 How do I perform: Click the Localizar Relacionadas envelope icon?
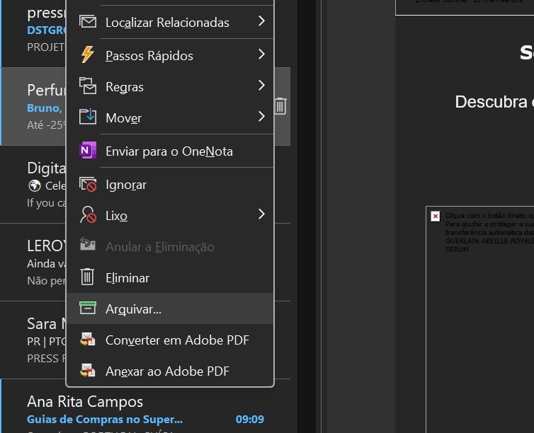coord(88,22)
